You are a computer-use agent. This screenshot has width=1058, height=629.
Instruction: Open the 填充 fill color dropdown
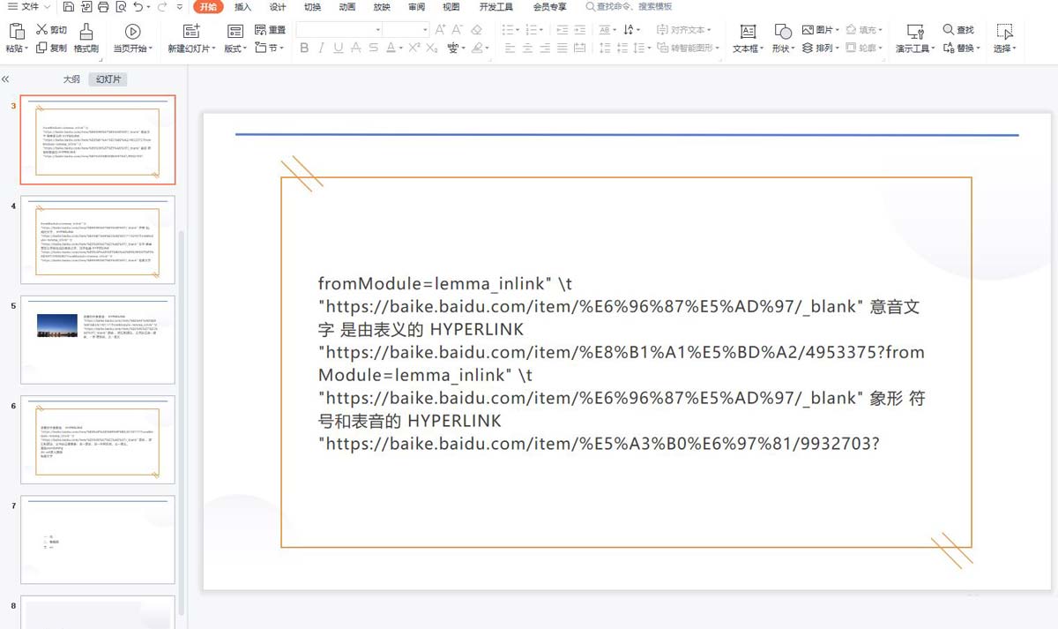(864, 30)
